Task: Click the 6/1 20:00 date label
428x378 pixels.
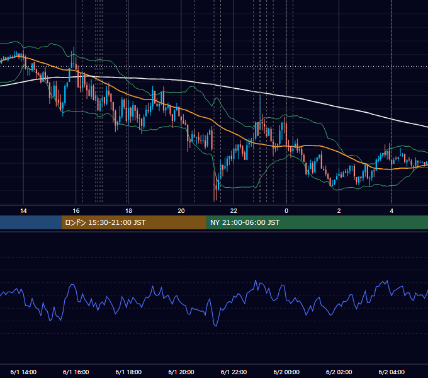Action: point(181,372)
